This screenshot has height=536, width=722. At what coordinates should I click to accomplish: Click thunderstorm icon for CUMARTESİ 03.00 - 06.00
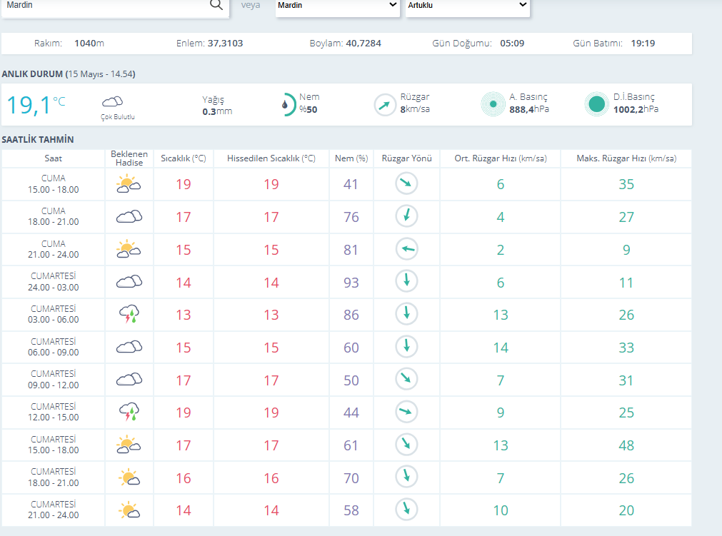pyautogui.click(x=129, y=314)
